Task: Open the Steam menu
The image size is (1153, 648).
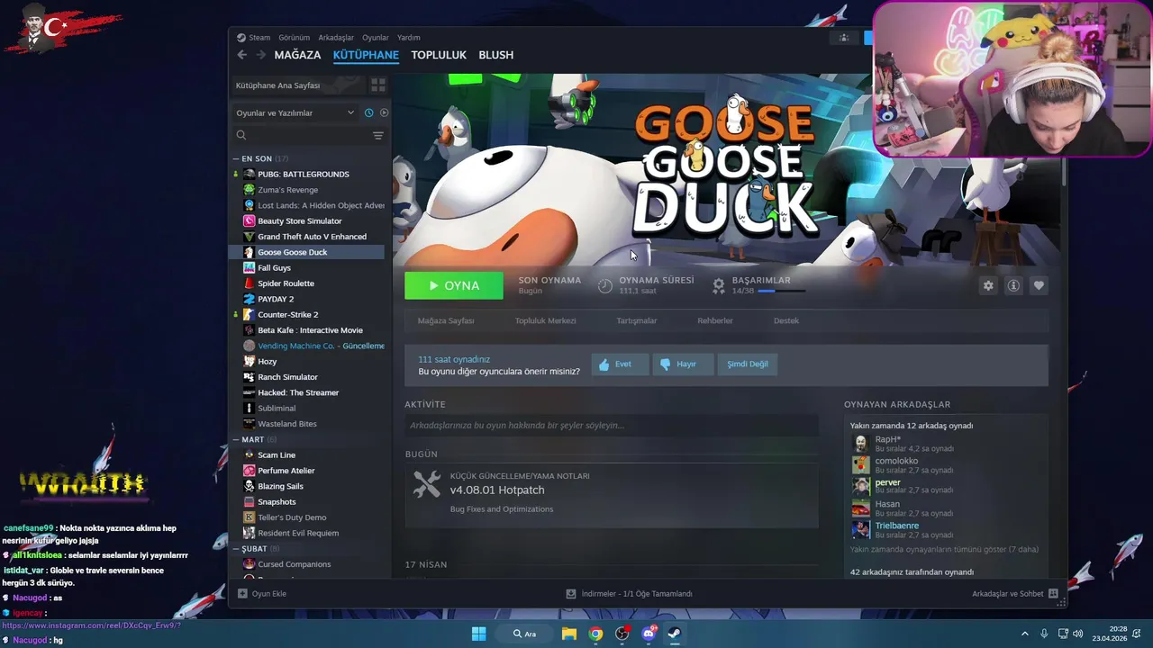Action: [259, 38]
